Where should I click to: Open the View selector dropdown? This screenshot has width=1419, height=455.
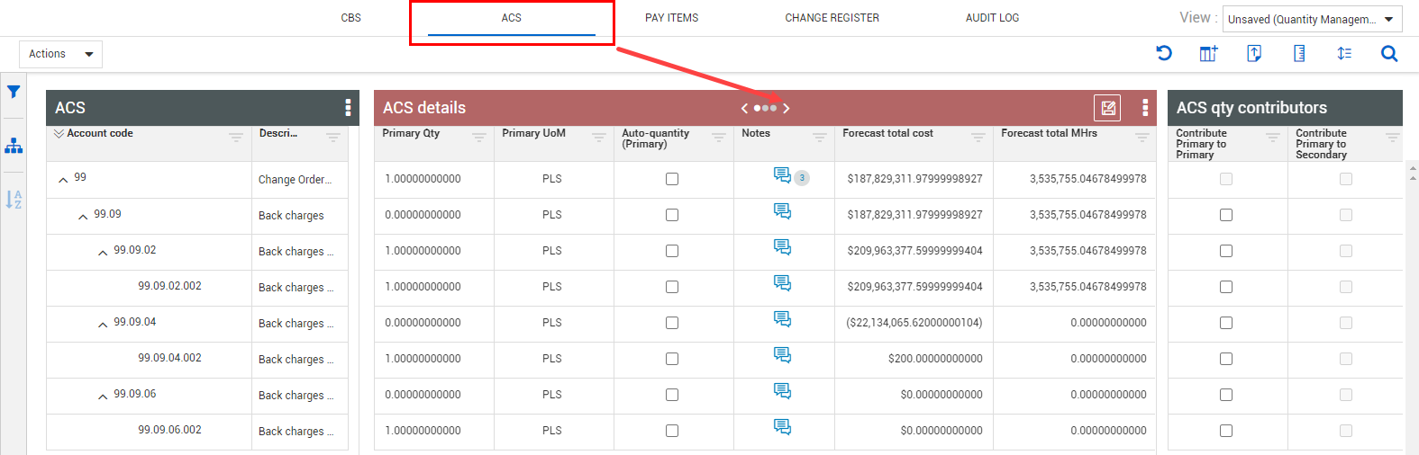pyautogui.click(x=1313, y=19)
